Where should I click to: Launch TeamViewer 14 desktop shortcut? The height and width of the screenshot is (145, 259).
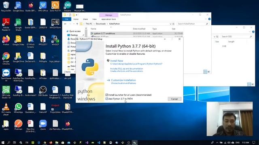(x=6, y=76)
